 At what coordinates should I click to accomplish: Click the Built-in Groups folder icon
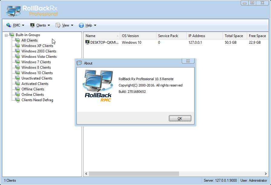coord(12,35)
